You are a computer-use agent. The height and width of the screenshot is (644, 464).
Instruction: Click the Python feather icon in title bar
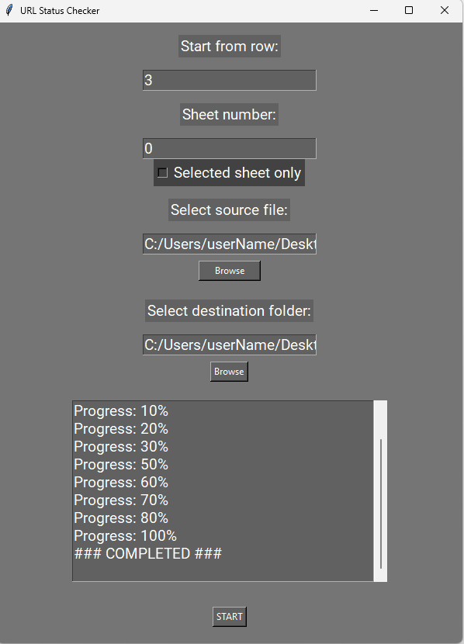[9, 10]
